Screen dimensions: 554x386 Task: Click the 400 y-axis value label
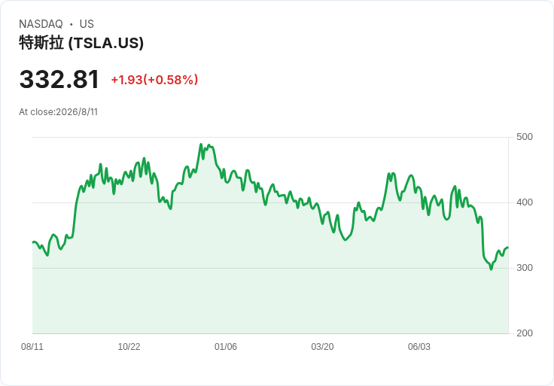point(525,202)
